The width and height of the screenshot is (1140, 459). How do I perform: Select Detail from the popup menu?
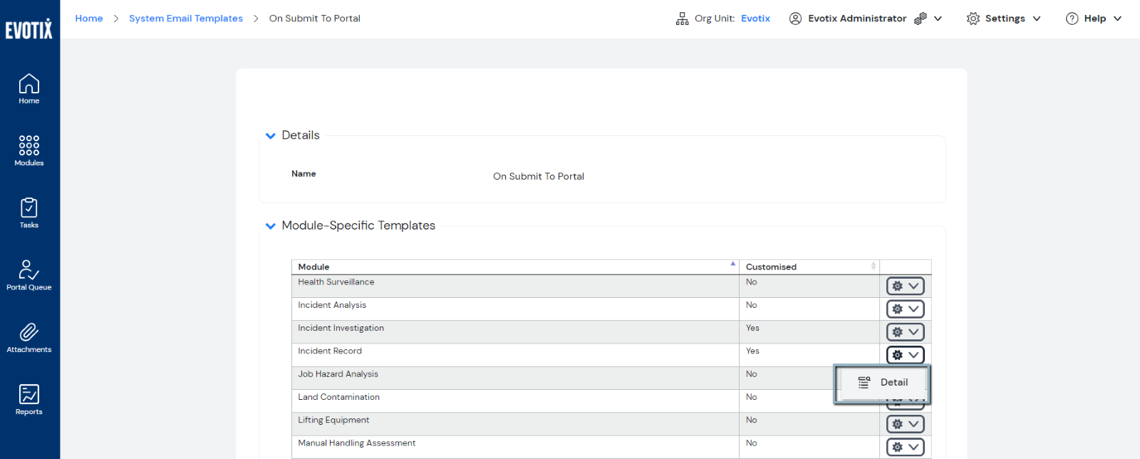pos(883,383)
